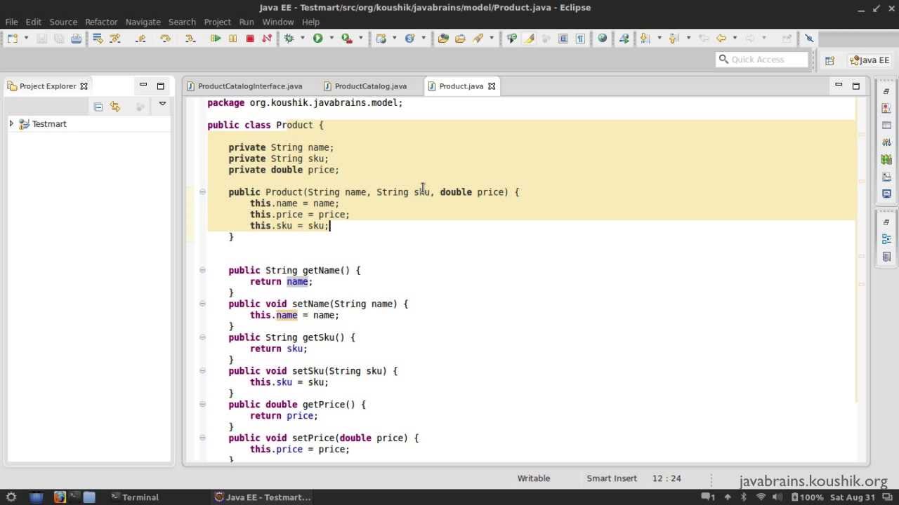
Task: Click the Next Annotation arrow icon
Action: [645, 39]
